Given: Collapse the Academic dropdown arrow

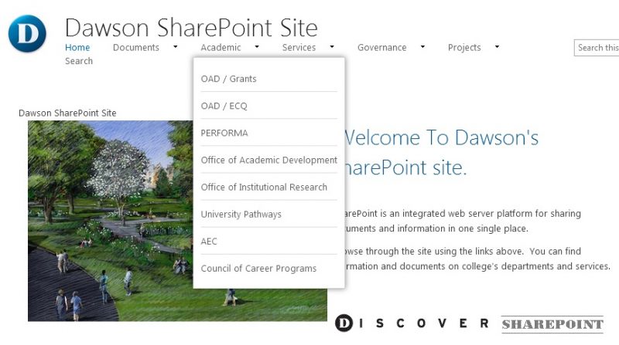Looking at the screenshot, I should (257, 47).
